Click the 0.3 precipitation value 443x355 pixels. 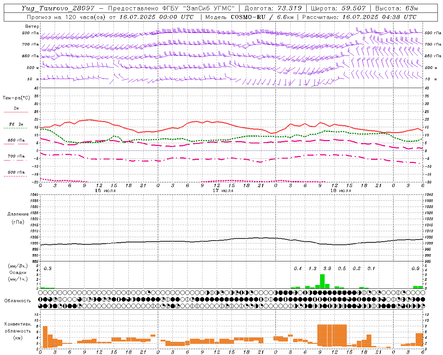pos(47,269)
